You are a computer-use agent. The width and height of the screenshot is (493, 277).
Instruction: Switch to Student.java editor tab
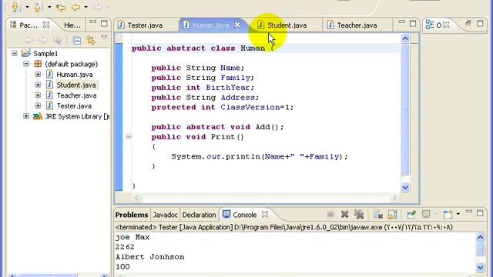[287, 25]
